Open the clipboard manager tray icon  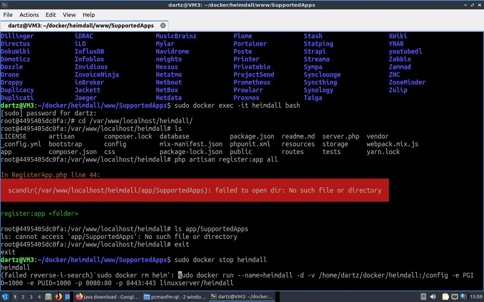[445, 297]
